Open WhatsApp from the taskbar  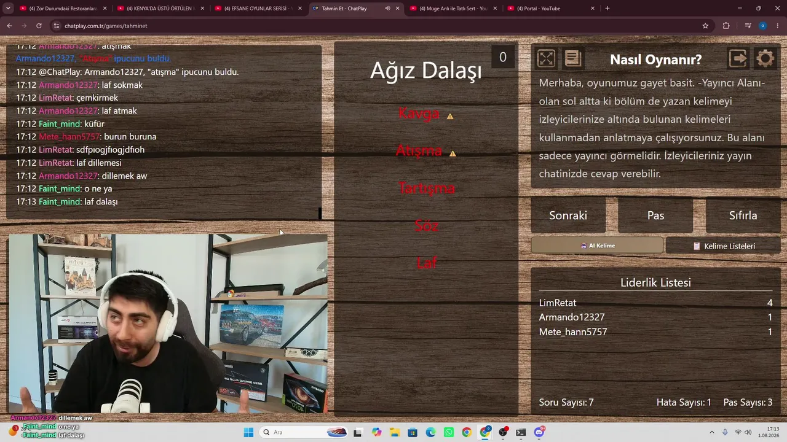click(x=449, y=432)
